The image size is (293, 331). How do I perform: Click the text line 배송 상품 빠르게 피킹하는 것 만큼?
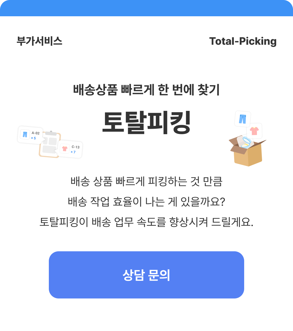[146, 181]
